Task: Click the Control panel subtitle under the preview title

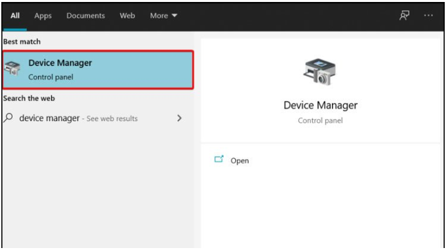Action: (x=320, y=120)
